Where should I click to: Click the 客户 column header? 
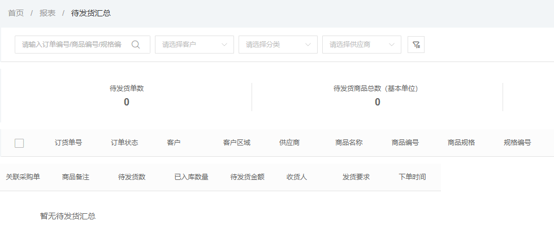[174, 143]
